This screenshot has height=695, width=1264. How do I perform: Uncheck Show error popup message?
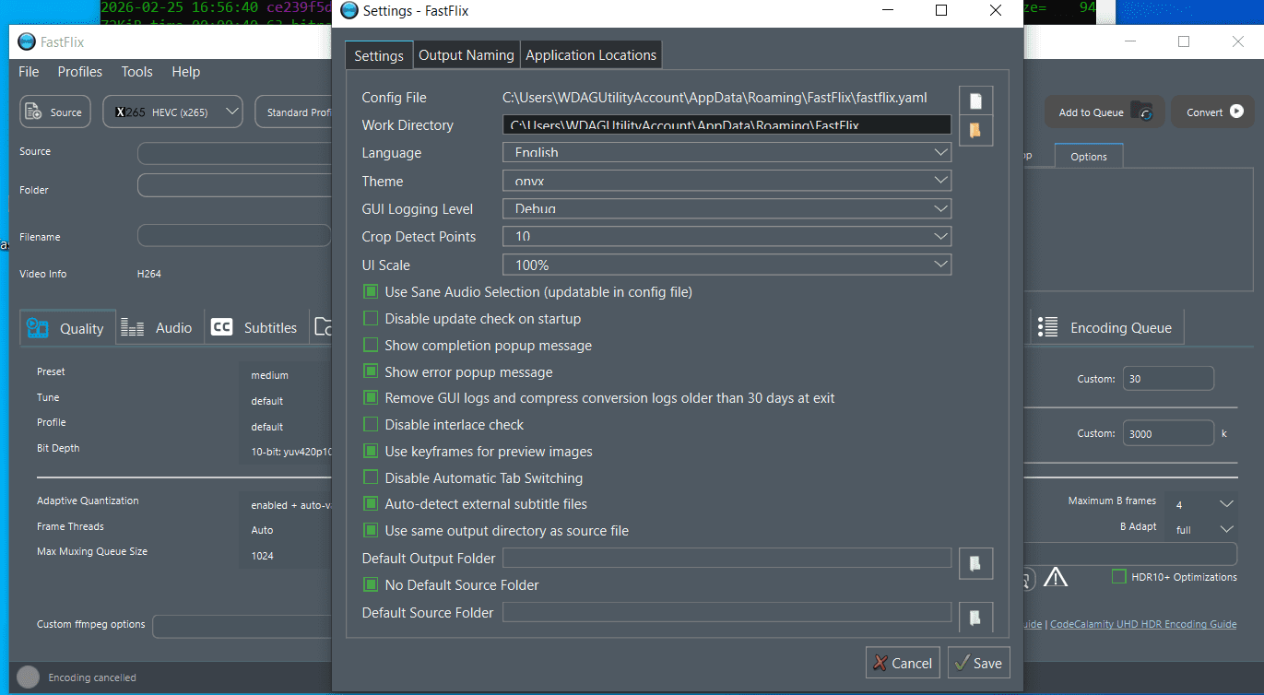(x=371, y=372)
